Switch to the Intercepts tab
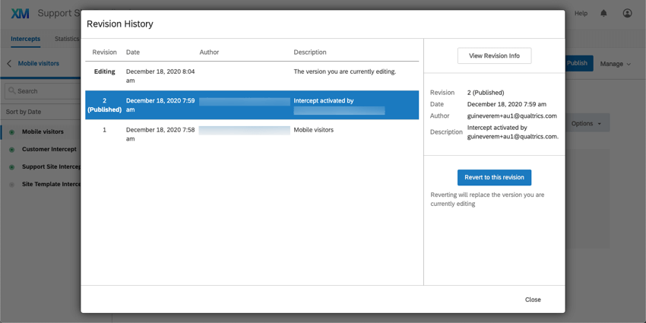 pos(26,39)
